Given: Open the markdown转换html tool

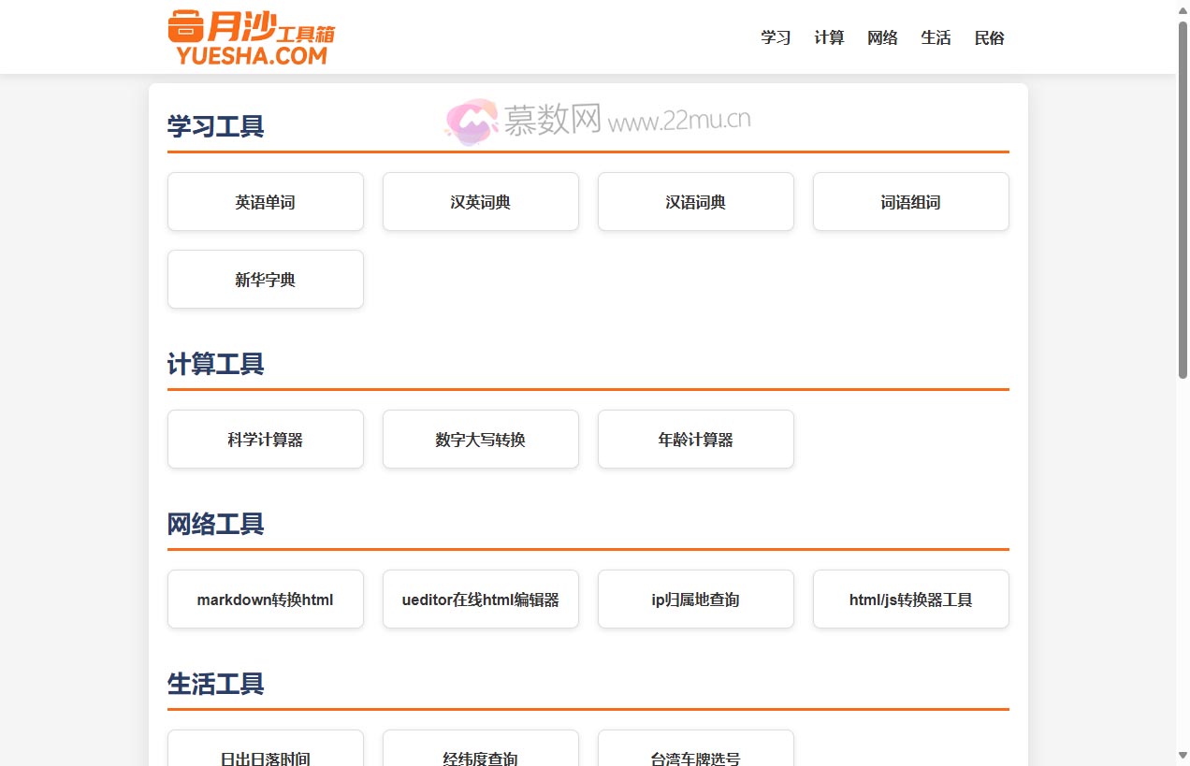Looking at the screenshot, I should (265, 599).
